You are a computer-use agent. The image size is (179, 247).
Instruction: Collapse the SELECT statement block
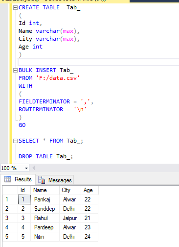coord(15,141)
